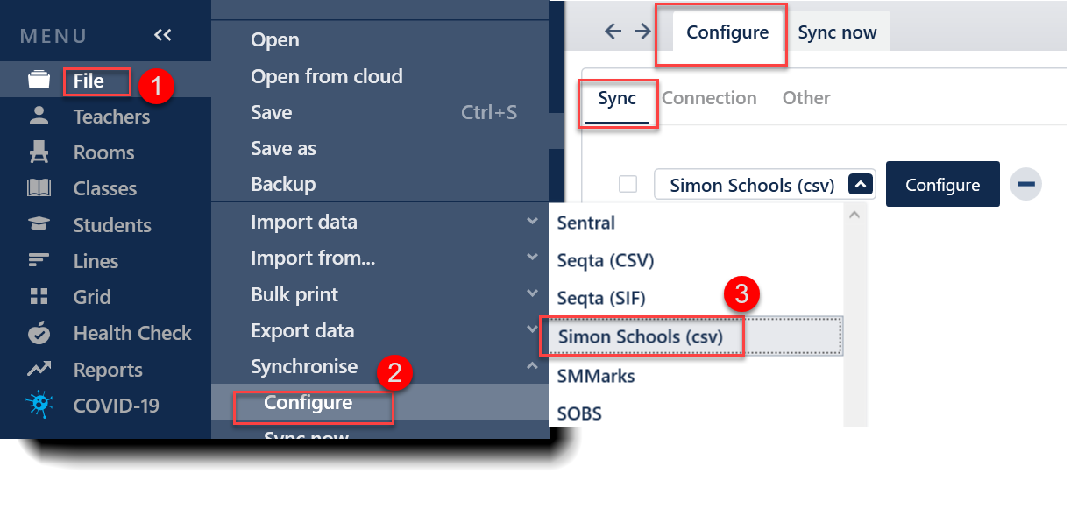
Task: Open the Simon Schools (csv) dropdown
Action: (764, 184)
